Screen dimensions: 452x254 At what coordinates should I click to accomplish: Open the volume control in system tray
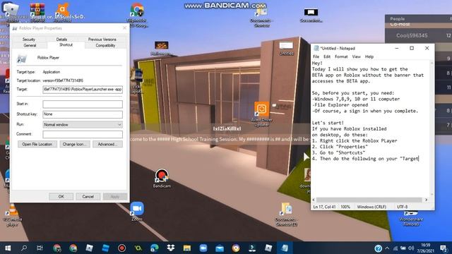tap(411, 248)
